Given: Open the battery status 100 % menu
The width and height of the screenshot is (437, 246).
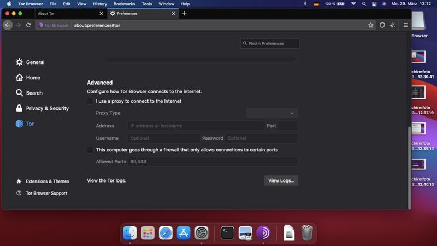Looking at the screenshot, I should (x=335, y=4).
